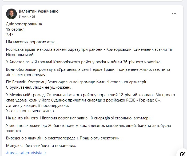Click the paragraph starting 'У місті пошкоджені'

pyautogui.click(x=88, y=128)
